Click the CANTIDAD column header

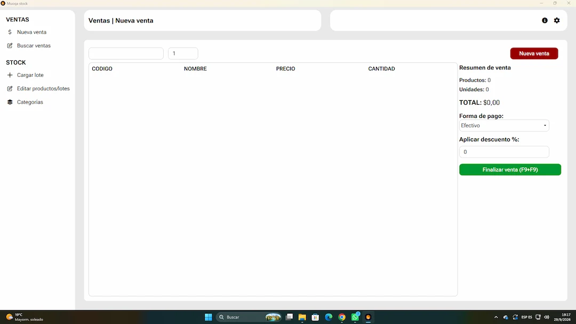click(382, 69)
